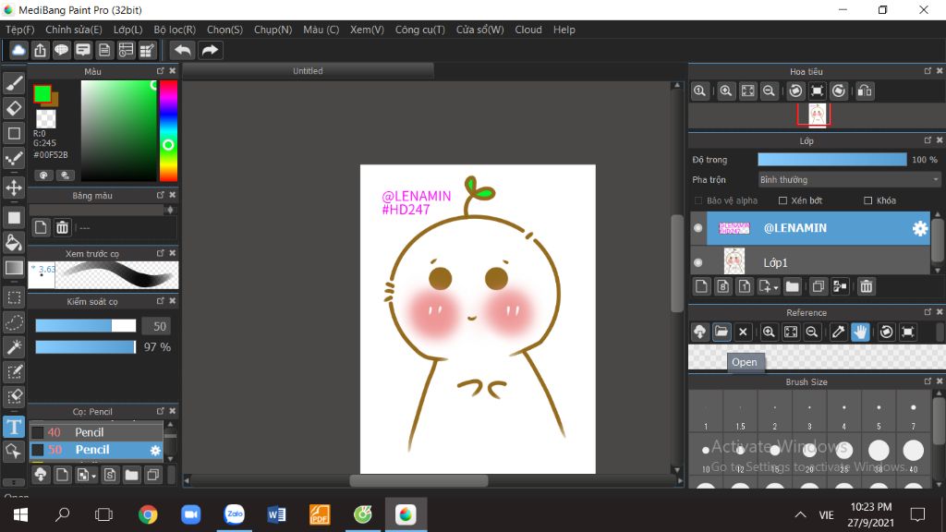Open settings gear of @LENAMIN layer
946x532 pixels.
[919, 229]
